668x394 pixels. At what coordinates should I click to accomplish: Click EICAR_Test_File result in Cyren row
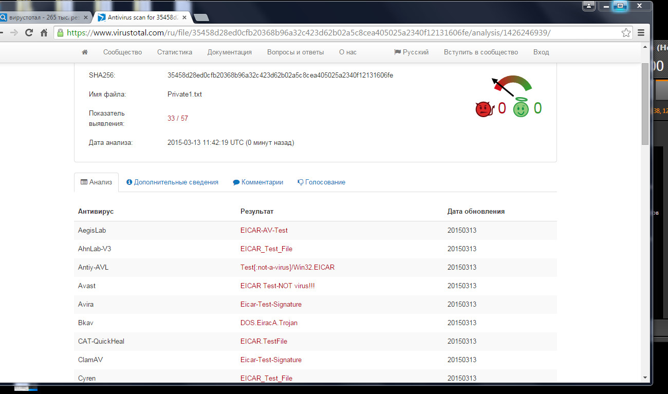[x=266, y=378]
